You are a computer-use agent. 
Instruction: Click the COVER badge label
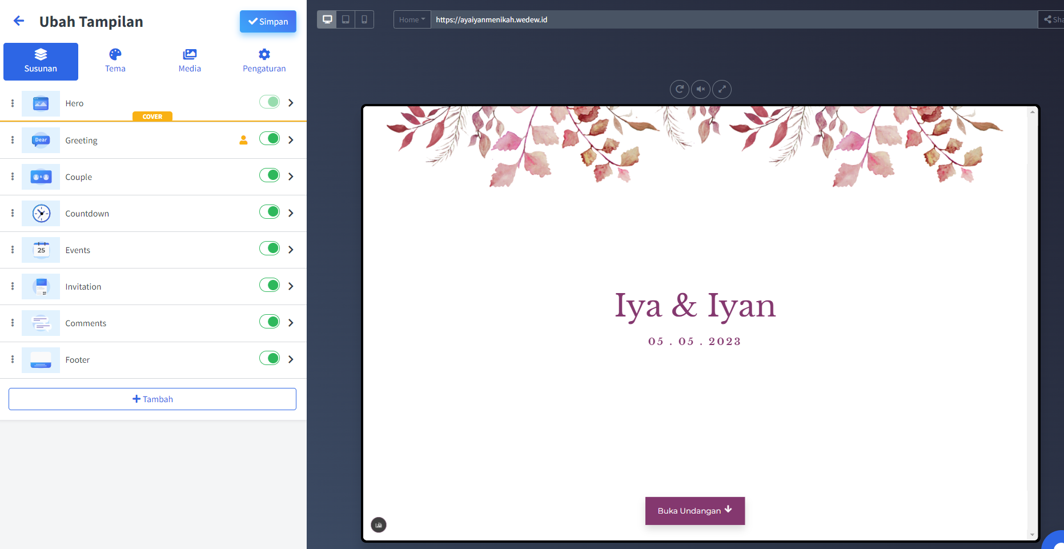[x=152, y=117]
